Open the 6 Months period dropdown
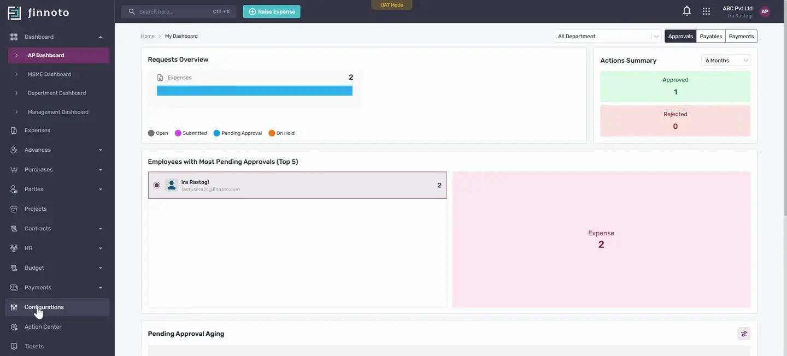 726,60
